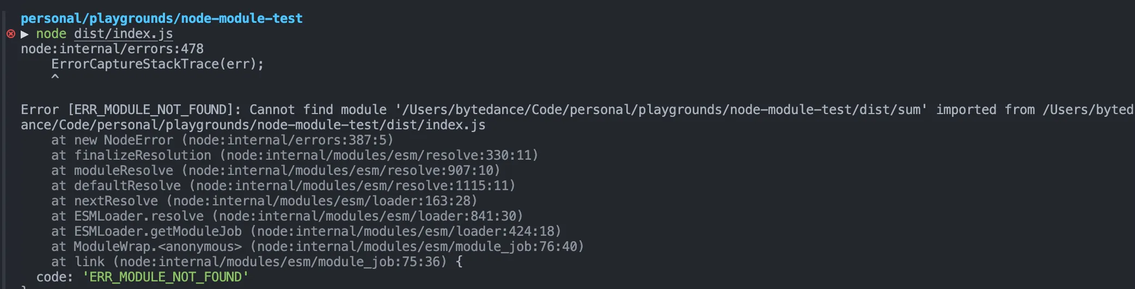Click the green 'ERR_MODULE_NOT_FOUND' code string
1135x289 pixels.
[x=166, y=277]
